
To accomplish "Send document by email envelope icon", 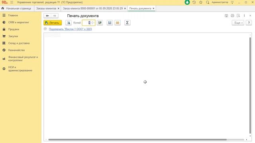I will (x=118, y=23).
